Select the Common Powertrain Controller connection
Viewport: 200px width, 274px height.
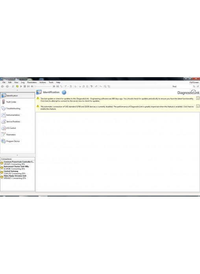tap(17, 163)
